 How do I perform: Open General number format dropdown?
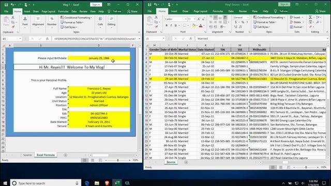[248, 18]
